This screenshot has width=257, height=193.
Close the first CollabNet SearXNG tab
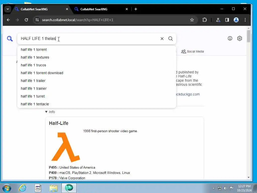(x=67, y=9)
